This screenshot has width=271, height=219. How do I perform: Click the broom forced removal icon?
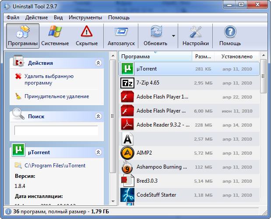coord(18,96)
